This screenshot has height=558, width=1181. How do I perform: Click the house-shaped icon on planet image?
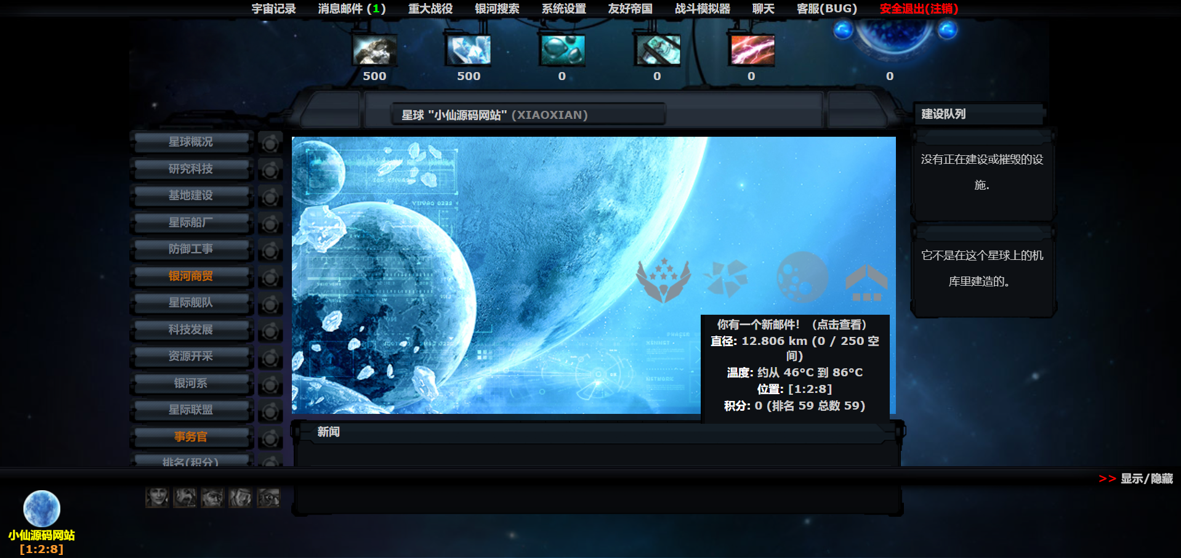pos(866,283)
